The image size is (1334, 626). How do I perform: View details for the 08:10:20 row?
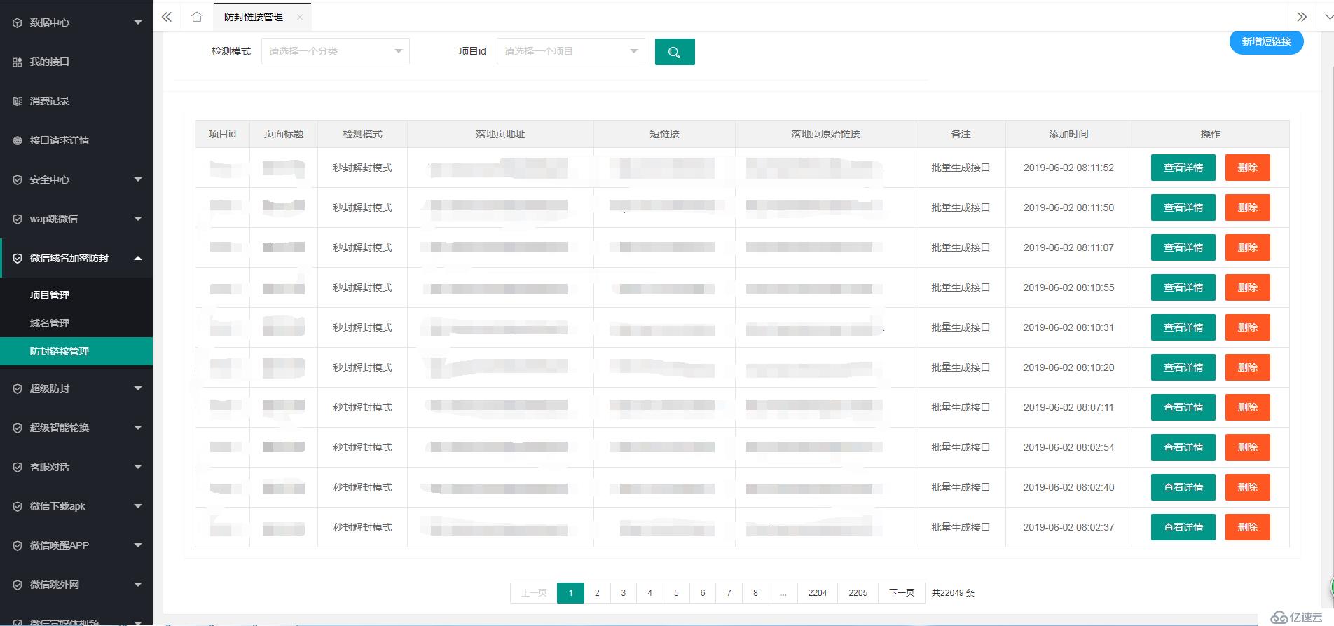coord(1183,367)
